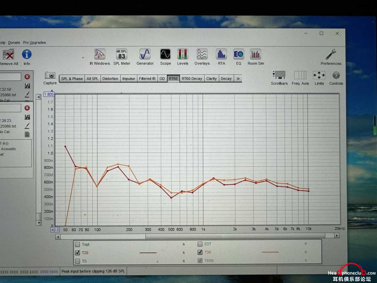
Task: Click the Peak input before clipping status text
Action: click(94, 271)
